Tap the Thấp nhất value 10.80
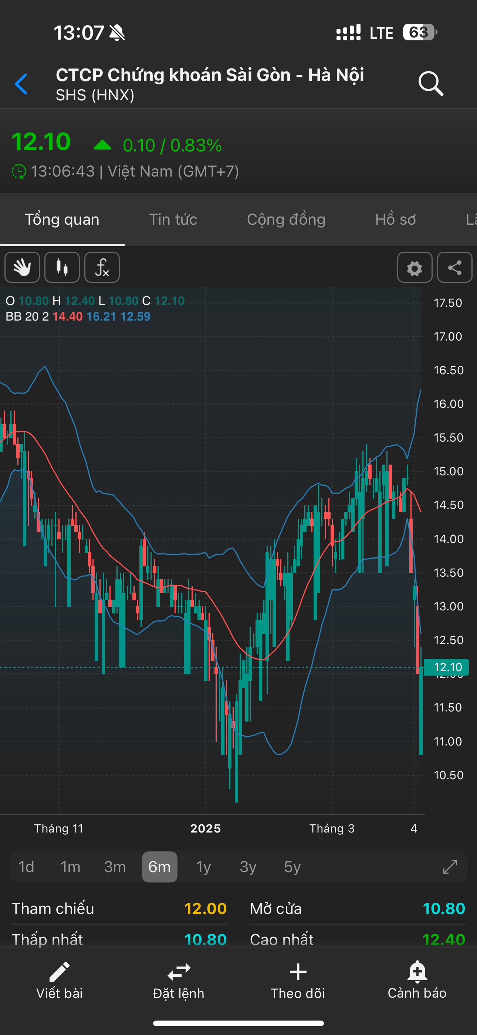 206,939
